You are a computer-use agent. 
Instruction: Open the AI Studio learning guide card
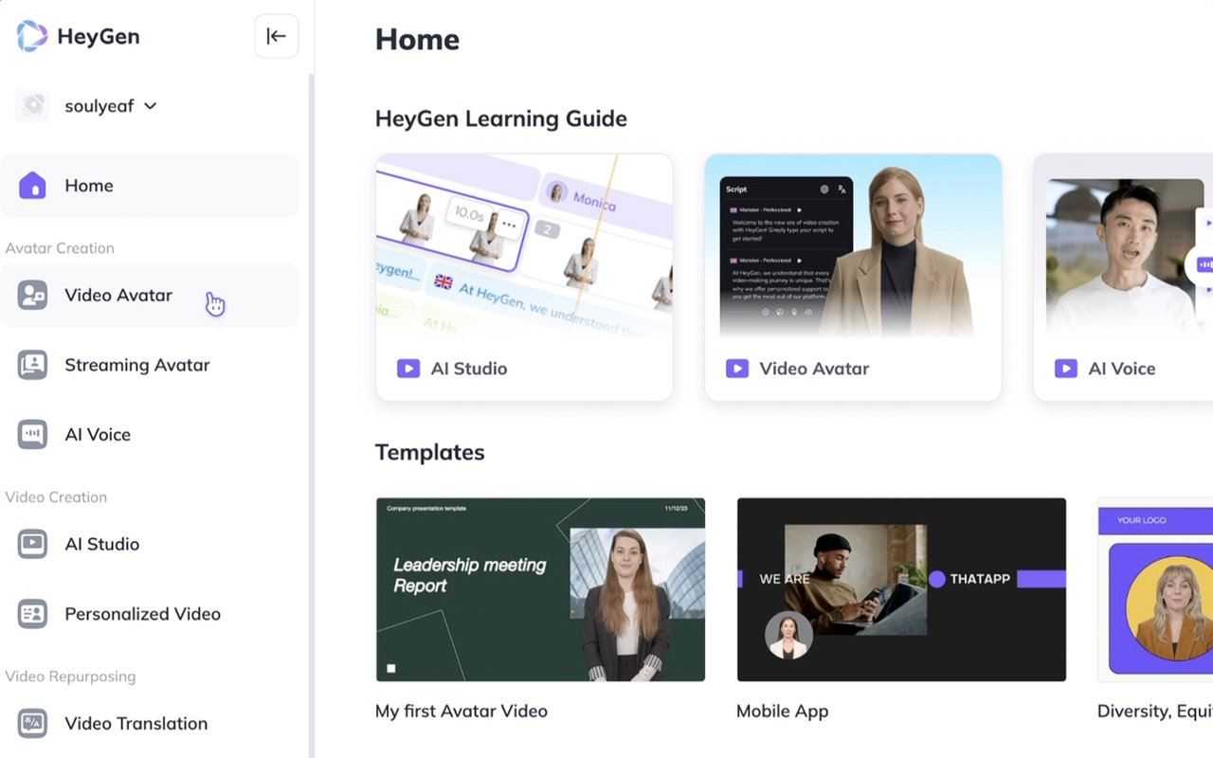(x=524, y=277)
